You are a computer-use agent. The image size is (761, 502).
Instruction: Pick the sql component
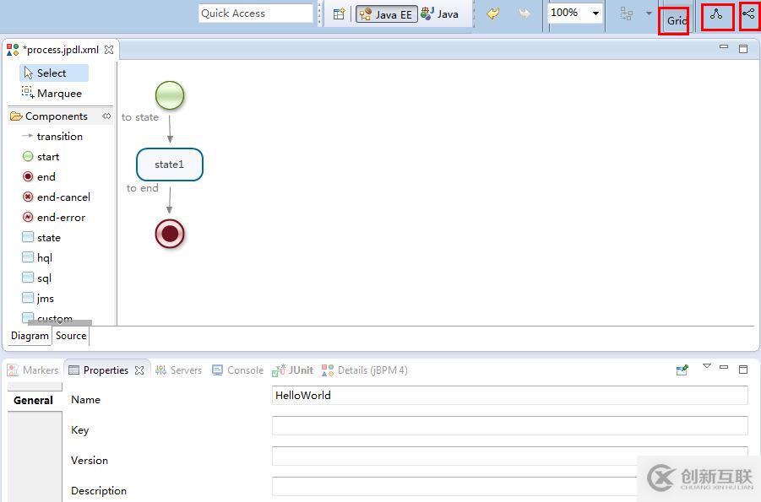click(36, 278)
